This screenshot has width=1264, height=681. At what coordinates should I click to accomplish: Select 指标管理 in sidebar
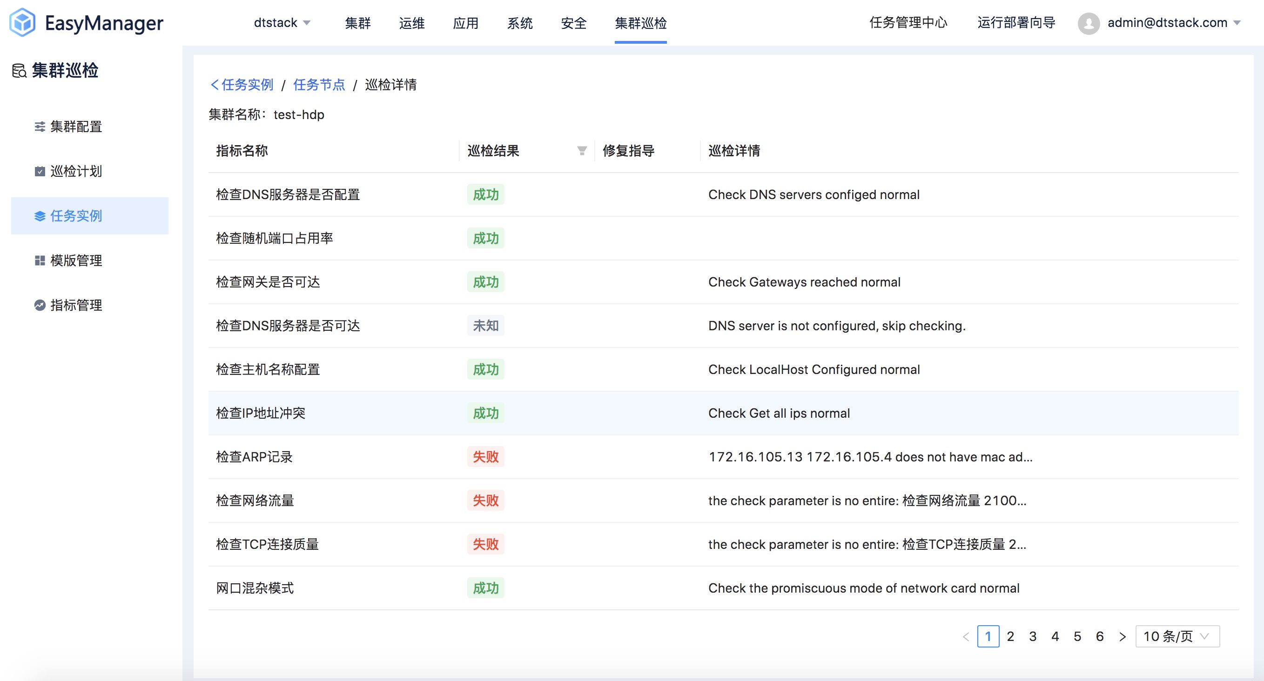tap(90, 306)
